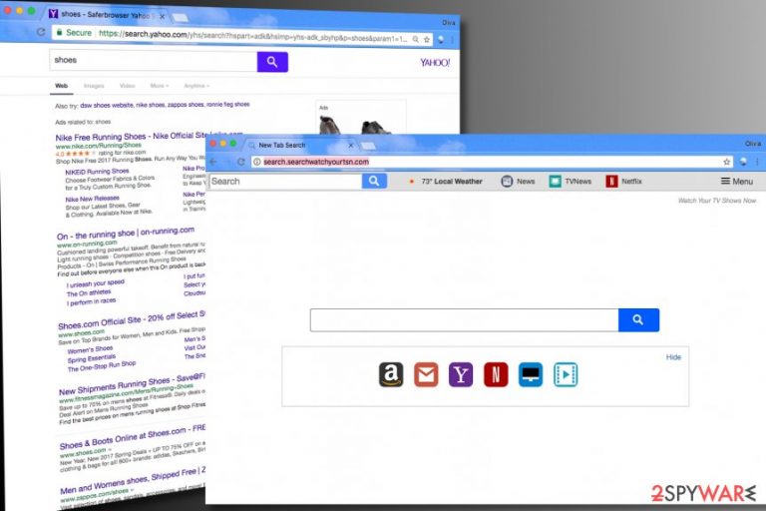Open Nike Free Running Shoes result
Viewport: 766px width, 511px height.
coord(131,137)
